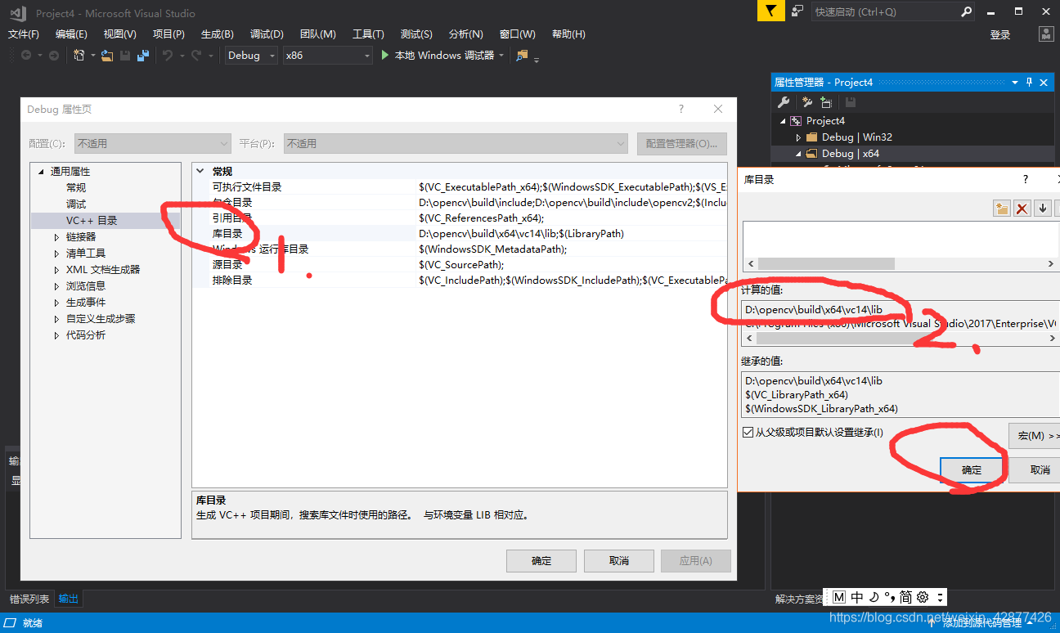Click the find in files toolbar icon
This screenshot has width=1060, height=633.
523,56
